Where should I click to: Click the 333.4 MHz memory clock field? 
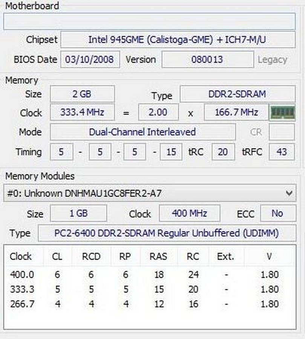click(82, 113)
